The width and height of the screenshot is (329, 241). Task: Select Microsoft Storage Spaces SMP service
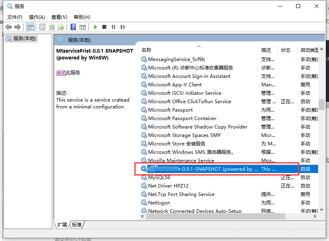pyautogui.click(x=229, y=135)
